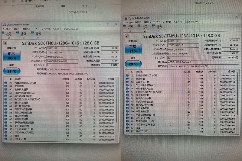
Task: Open ディスク(D) menu in right window
Action: [x=167, y=22]
